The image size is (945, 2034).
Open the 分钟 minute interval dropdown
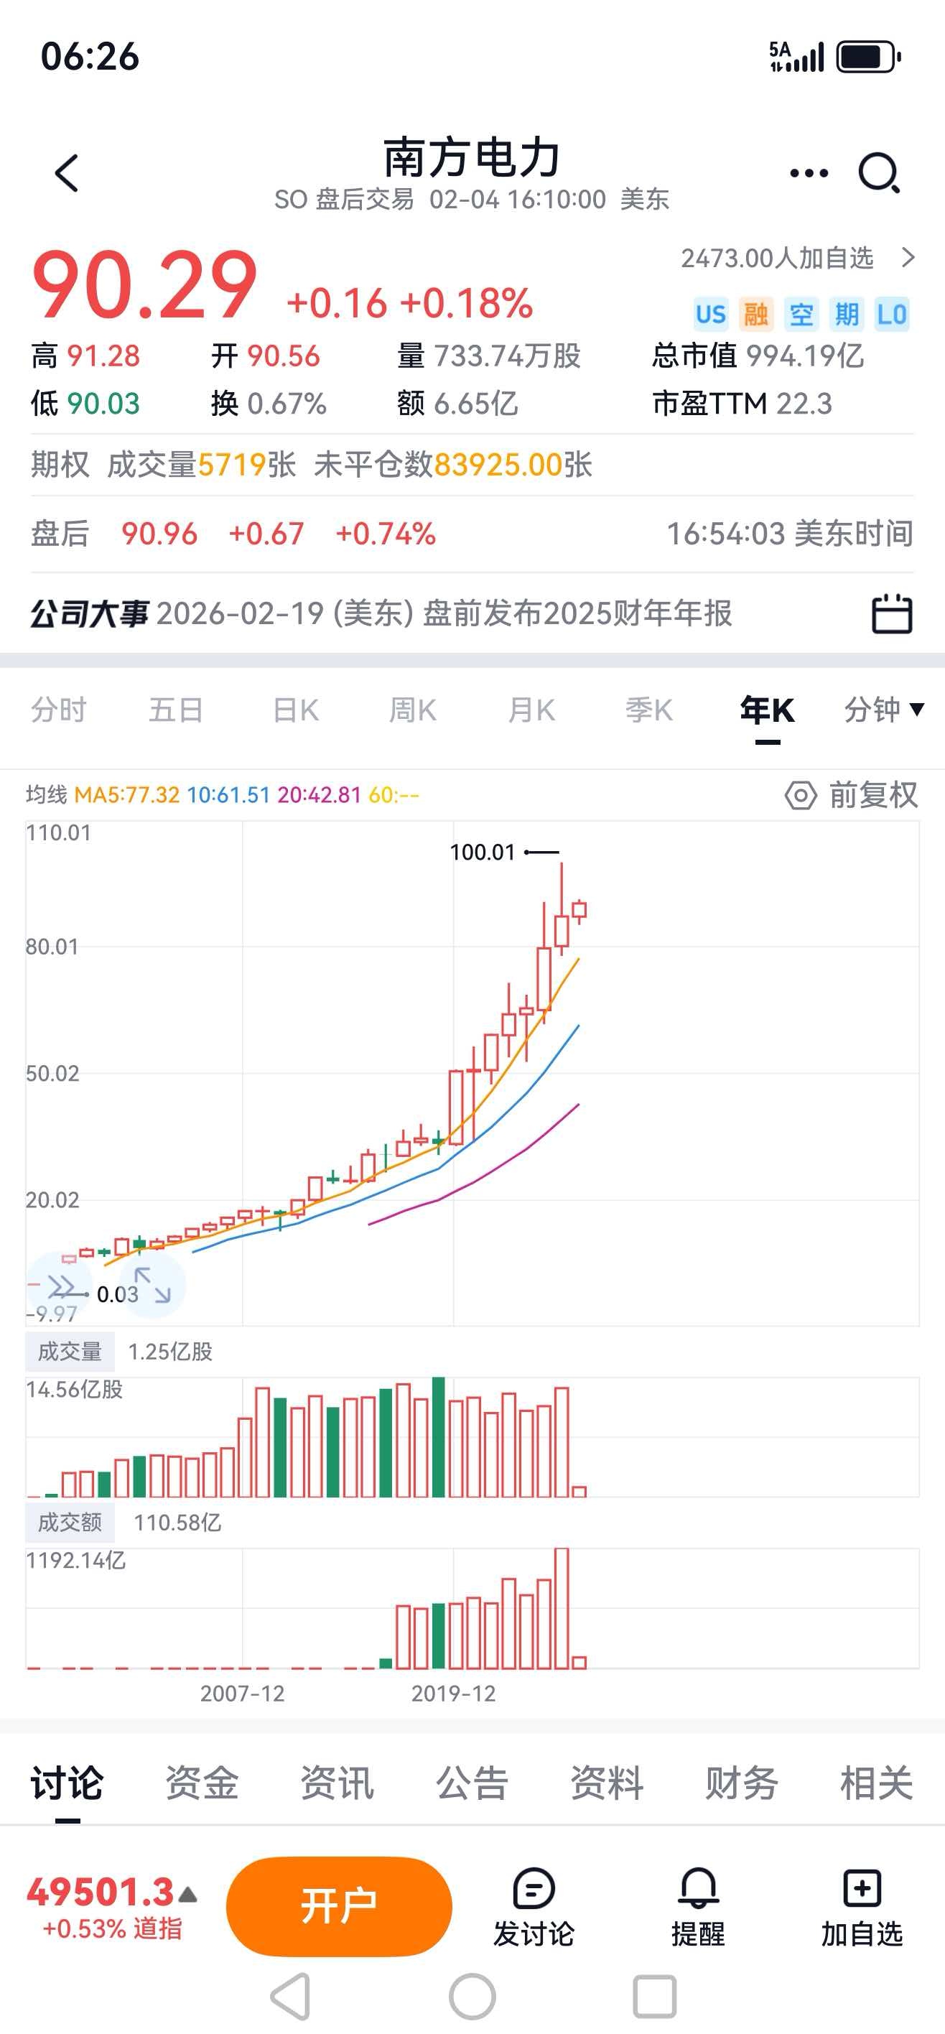tap(884, 710)
